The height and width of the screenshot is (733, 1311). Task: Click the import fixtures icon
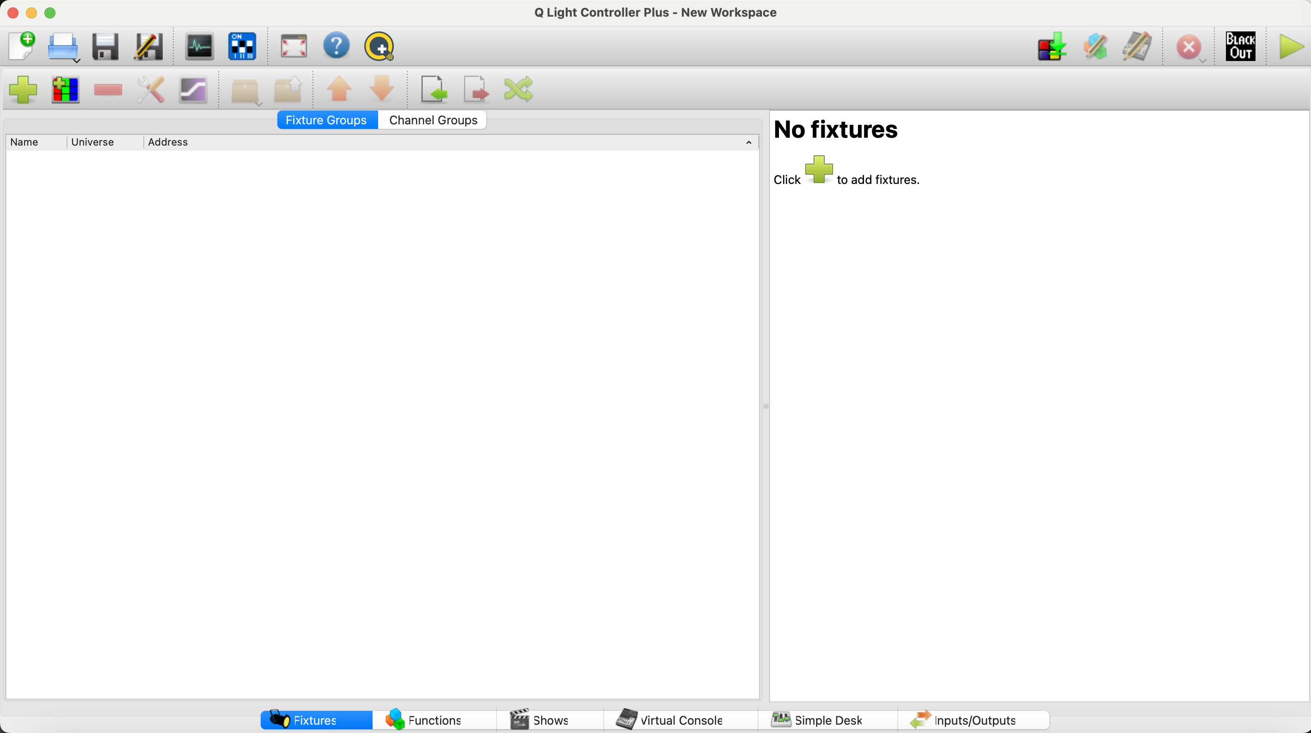coord(434,90)
